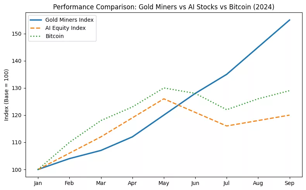Click the Gold Miners line endpoint at Sep
This screenshot has height=190, width=306.
[290, 20]
